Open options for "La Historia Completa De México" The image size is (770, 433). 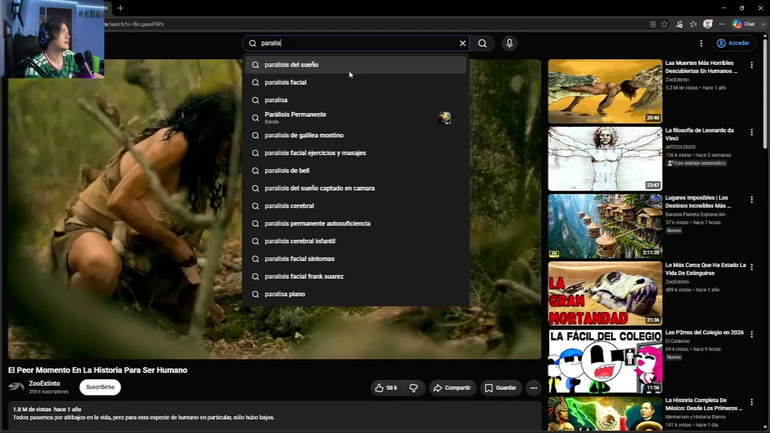click(x=751, y=402)
